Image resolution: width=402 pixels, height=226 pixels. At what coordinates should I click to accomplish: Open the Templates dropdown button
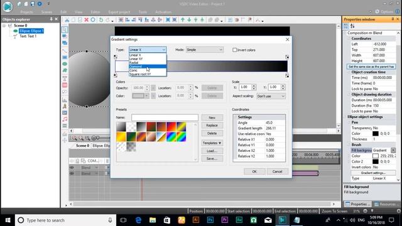tap(212, 143)
